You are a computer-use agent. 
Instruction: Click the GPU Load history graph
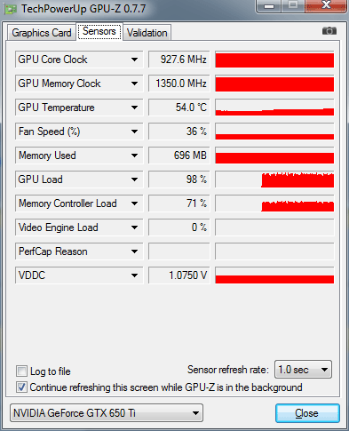(x=274, y=180)
